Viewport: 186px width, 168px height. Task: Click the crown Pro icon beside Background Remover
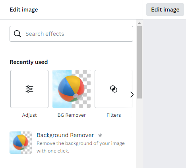pyautogui.click(x=100, y=135)
